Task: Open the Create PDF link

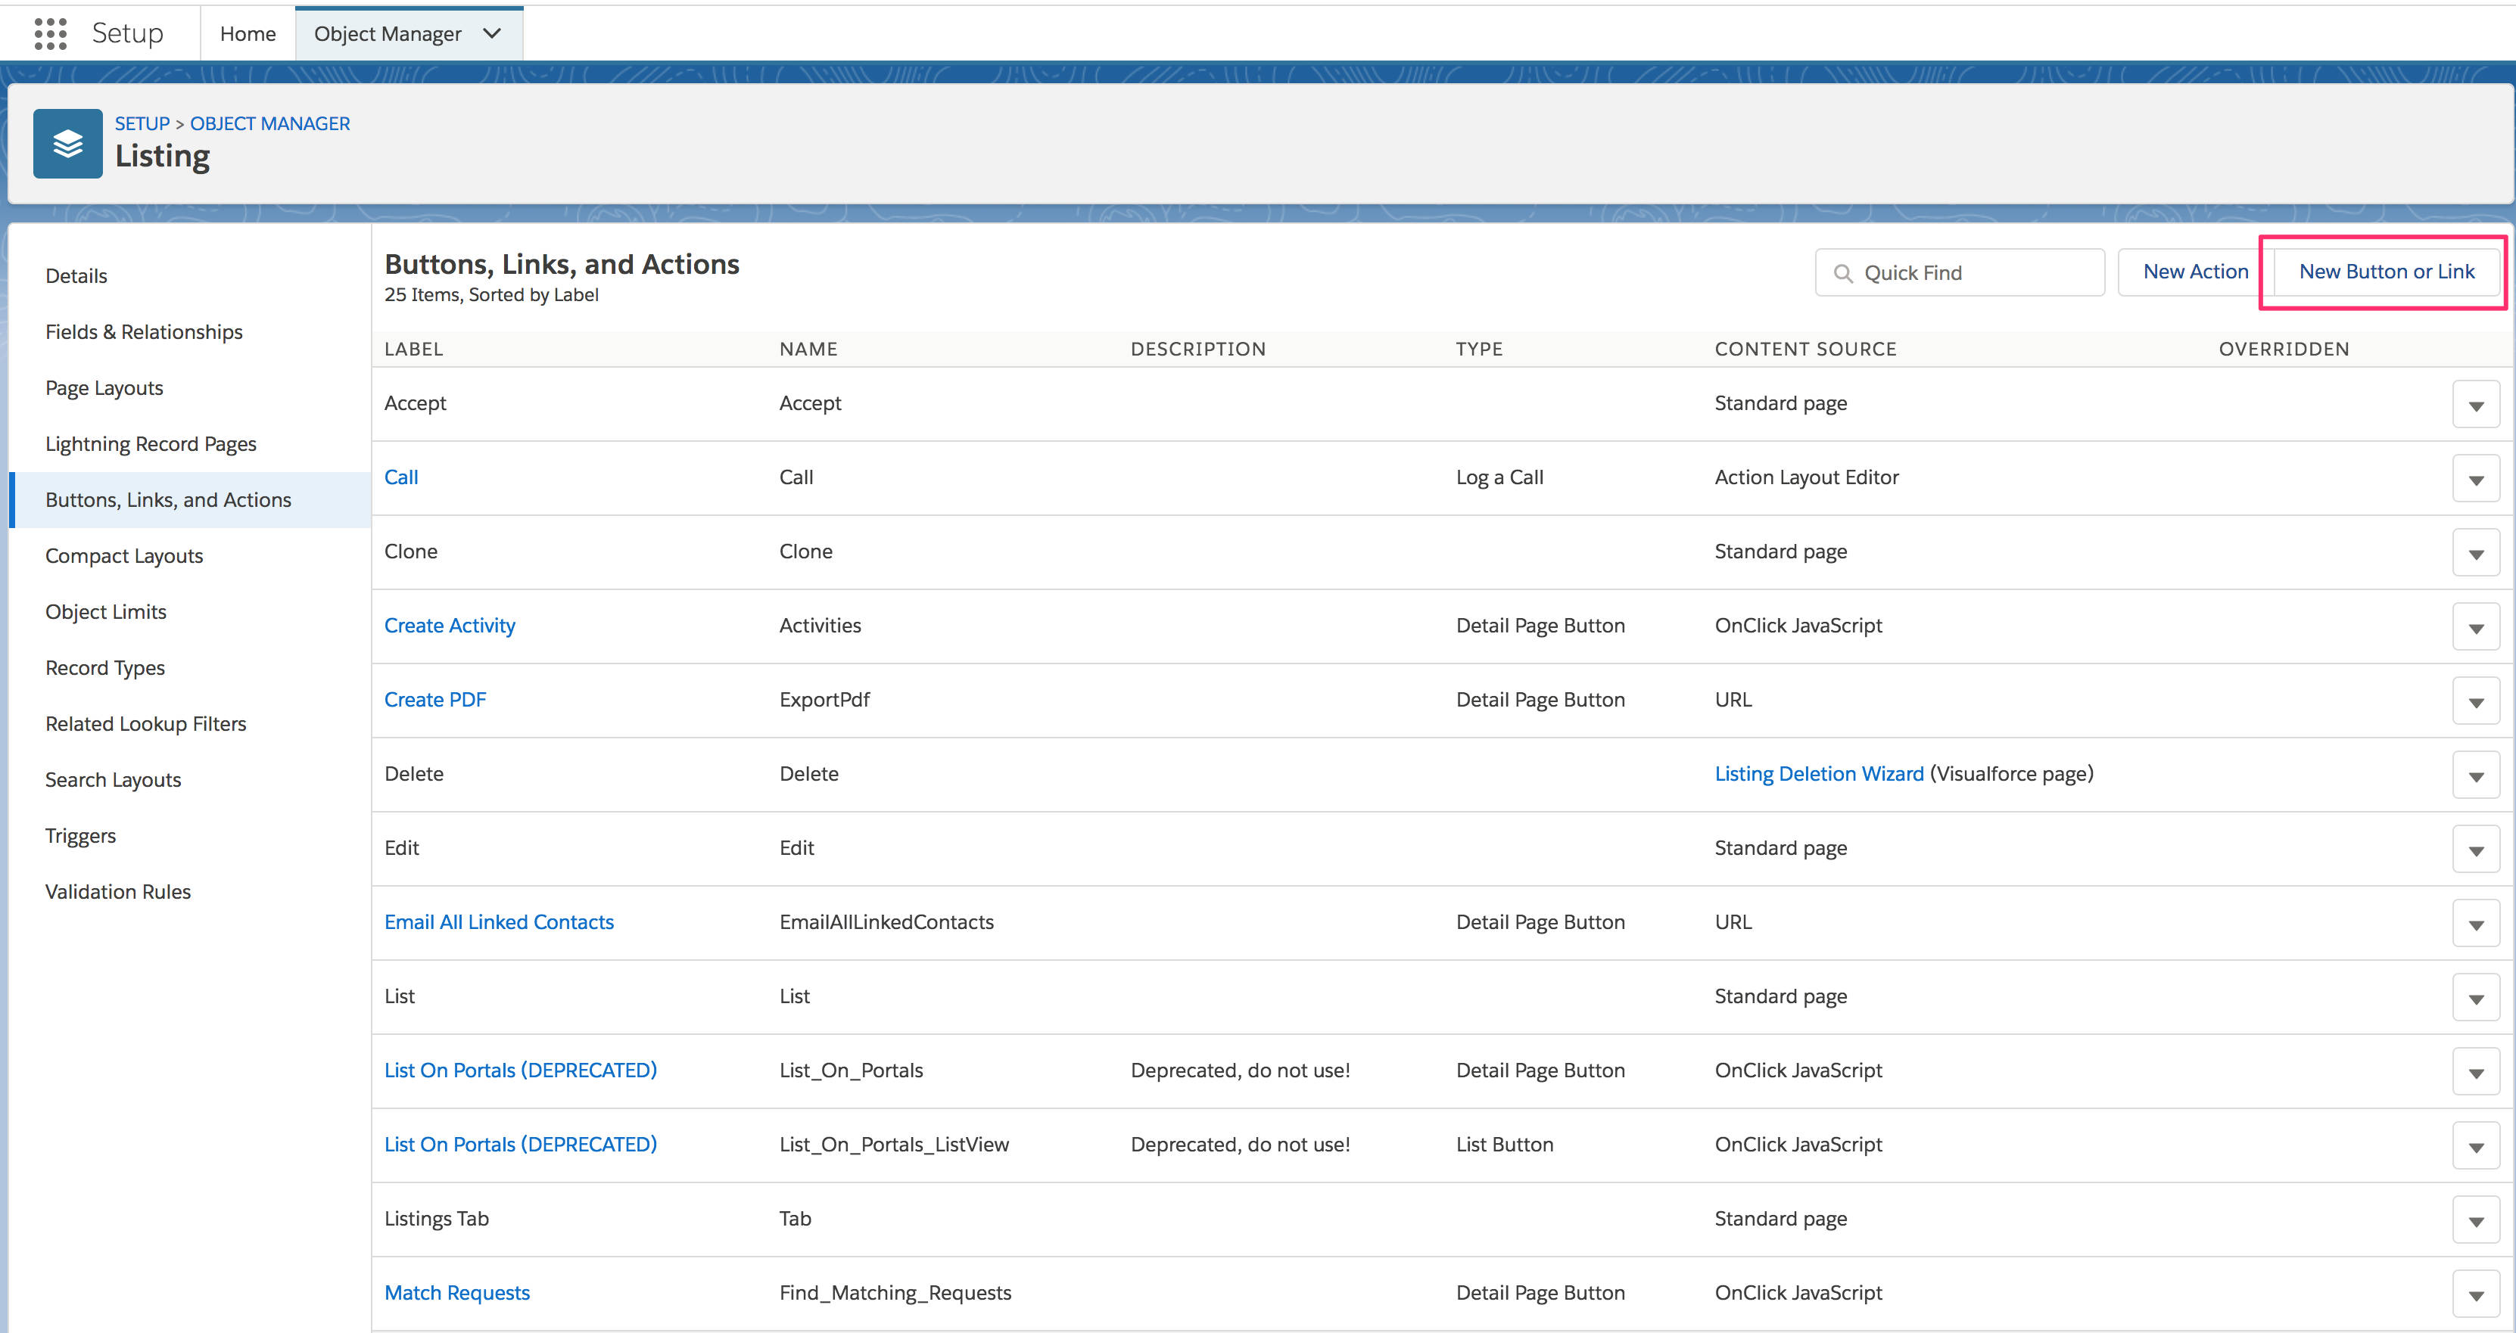Action: (x=436, y=699)
